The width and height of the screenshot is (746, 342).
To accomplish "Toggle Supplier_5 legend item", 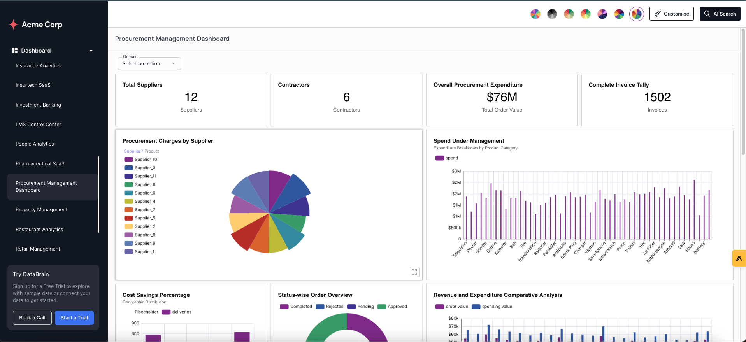I will tap(140, 218).
